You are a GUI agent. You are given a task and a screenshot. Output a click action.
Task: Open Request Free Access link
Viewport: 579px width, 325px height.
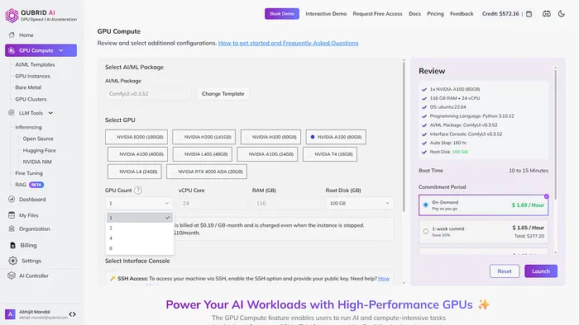coord(377,14)
